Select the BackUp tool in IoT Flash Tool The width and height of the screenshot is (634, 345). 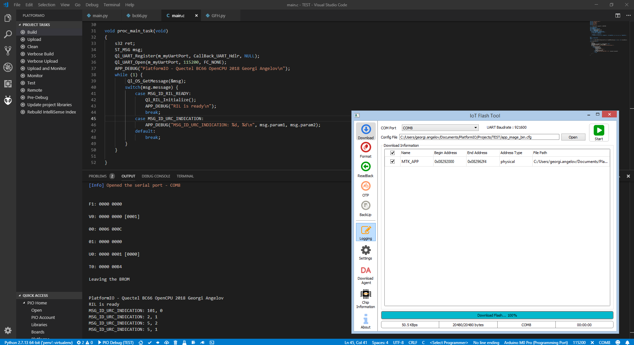(366, 209)
